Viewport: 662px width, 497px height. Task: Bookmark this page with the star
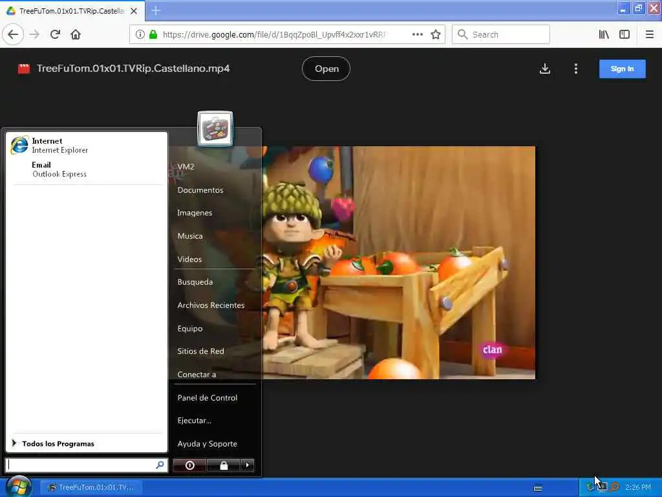436,34
